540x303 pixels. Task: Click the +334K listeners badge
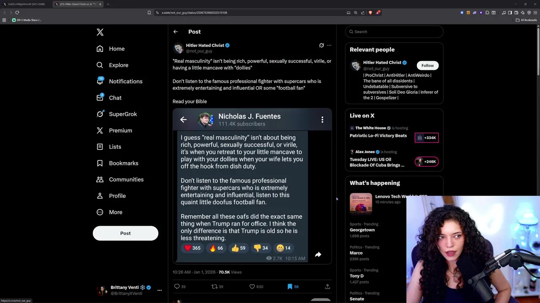coord(427,138)
